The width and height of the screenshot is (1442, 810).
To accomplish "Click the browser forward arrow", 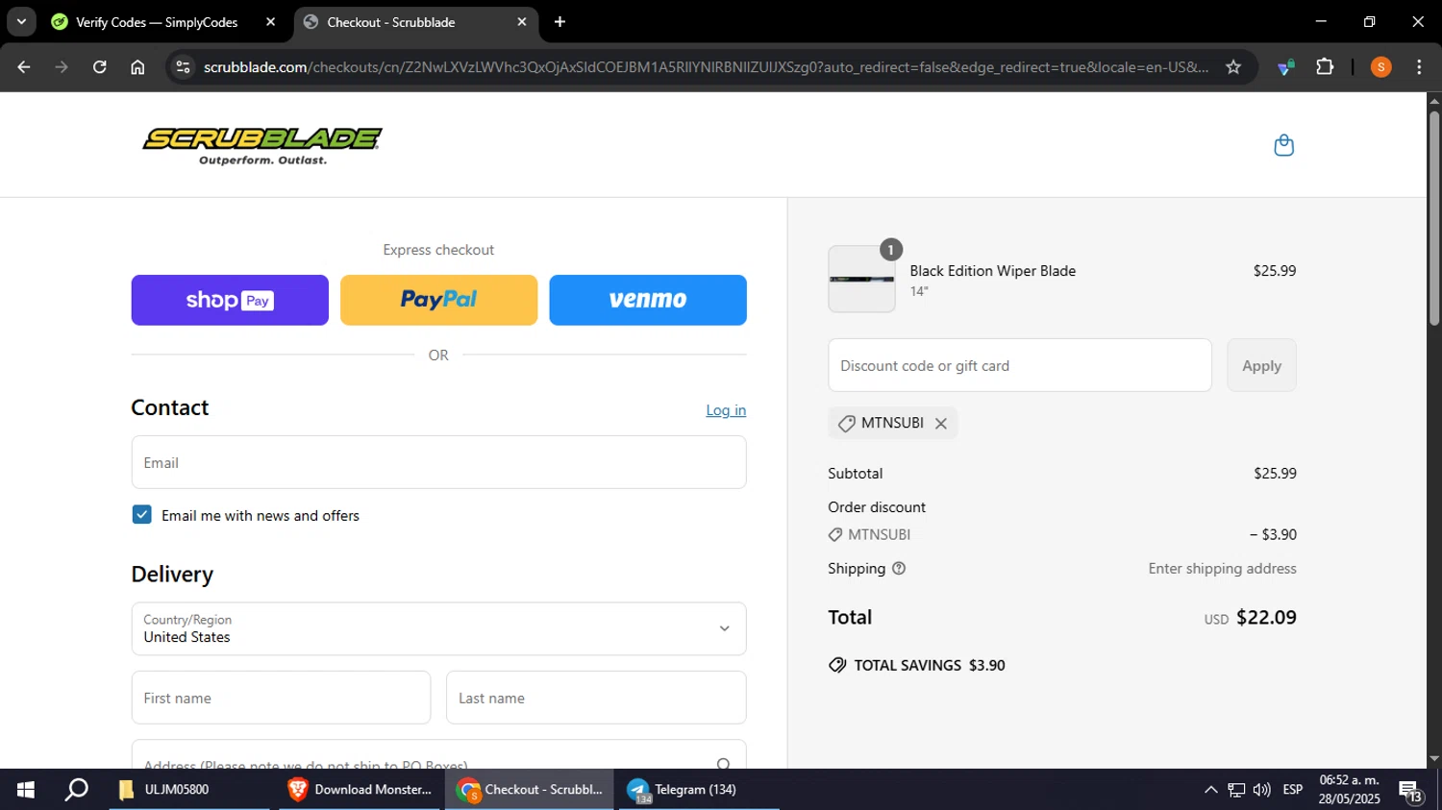I will point(62,67).
